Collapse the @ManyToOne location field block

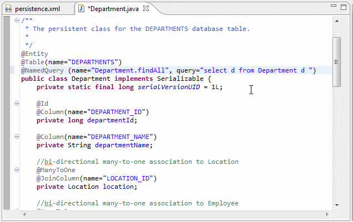tap(17, 170)
